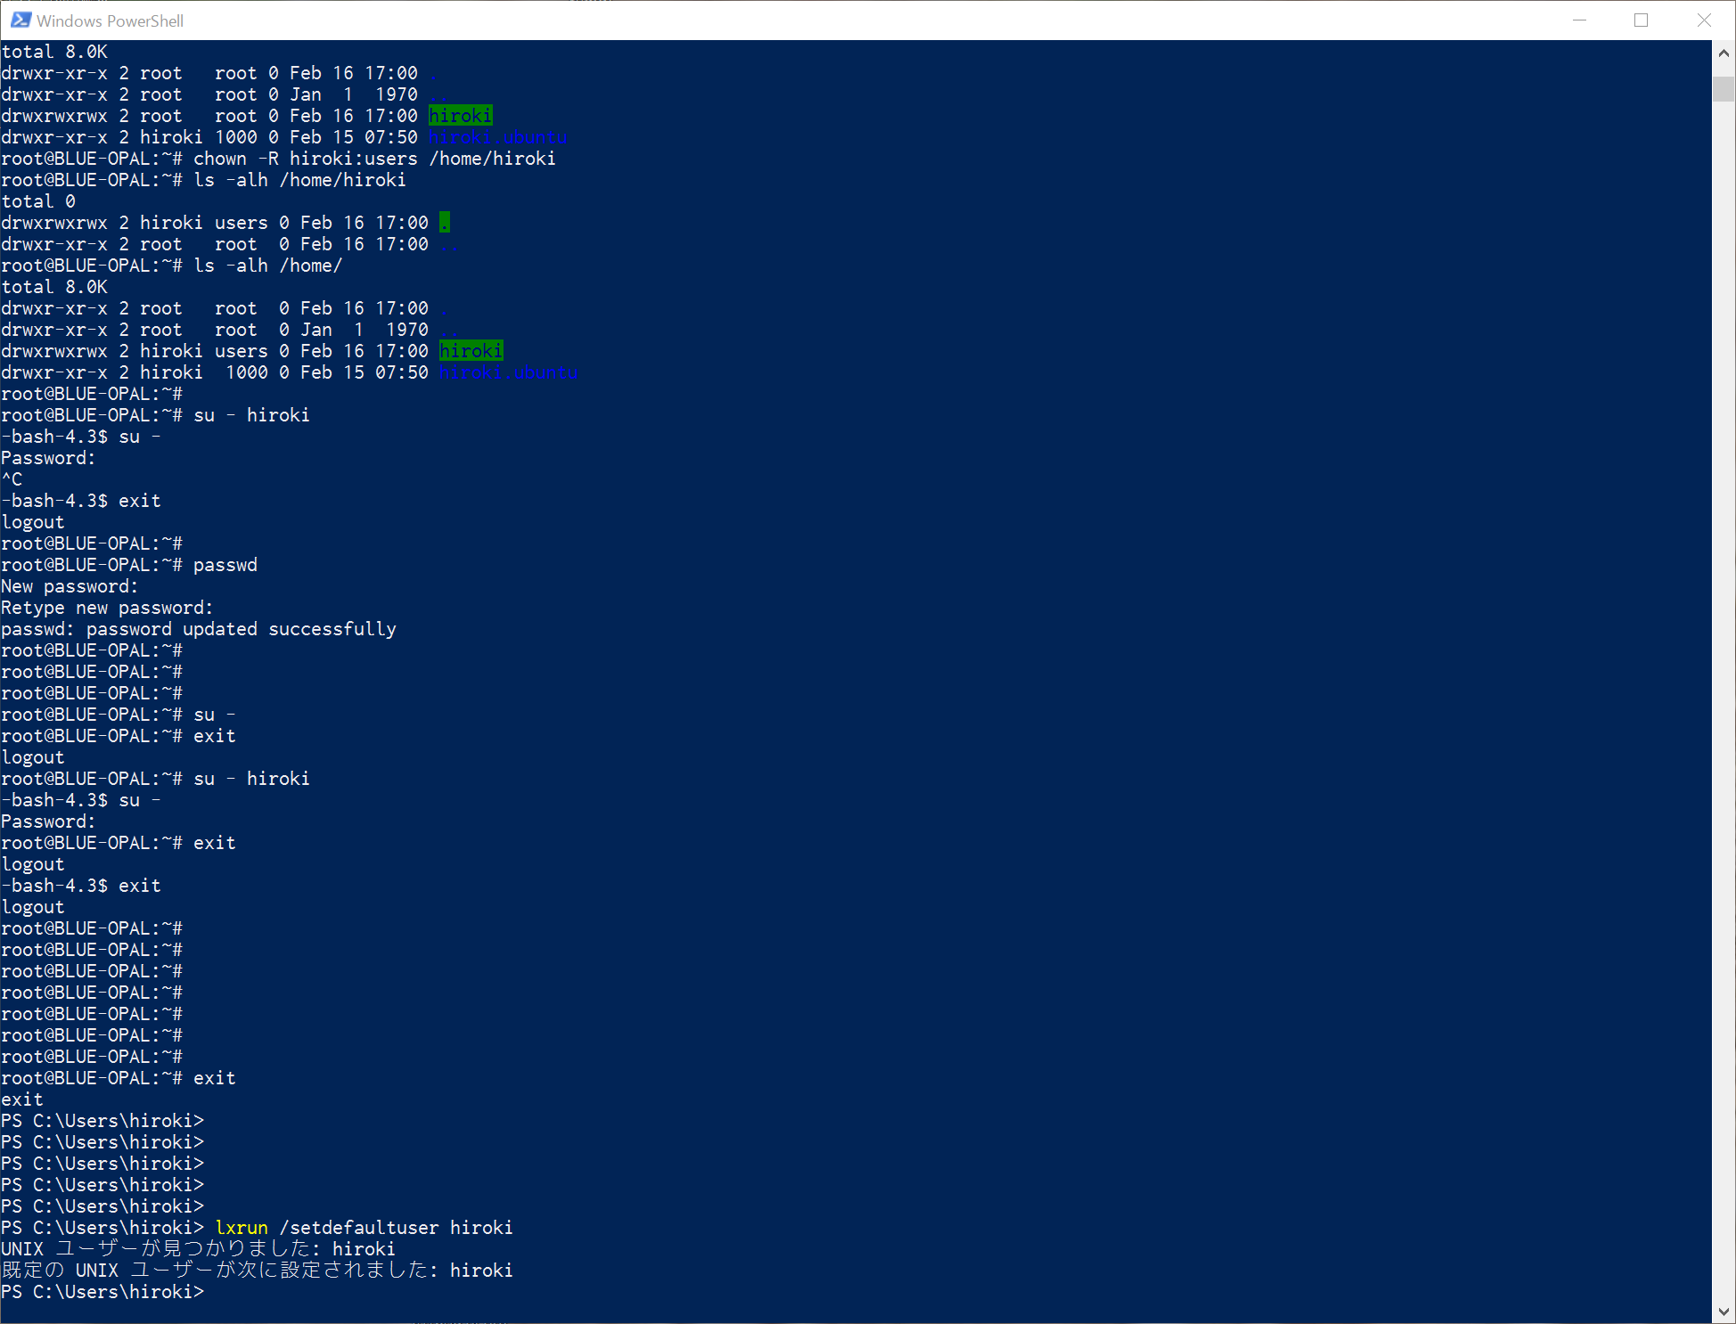Maximize the Windows PowerShell window
1736x1324 pixels.
point(1641,20)
